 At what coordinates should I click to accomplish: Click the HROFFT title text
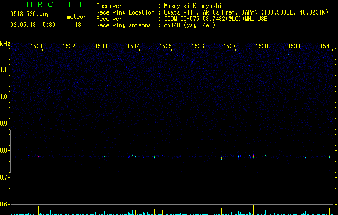pos(55,4)
